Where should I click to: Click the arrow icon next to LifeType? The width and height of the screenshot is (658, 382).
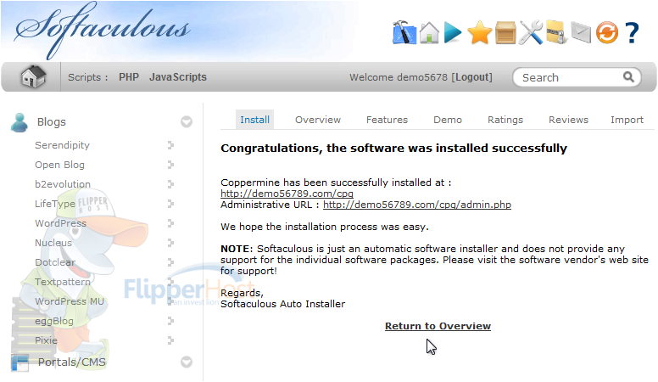coord(170,204)
